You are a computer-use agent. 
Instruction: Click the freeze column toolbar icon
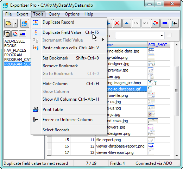coord(174,23)
